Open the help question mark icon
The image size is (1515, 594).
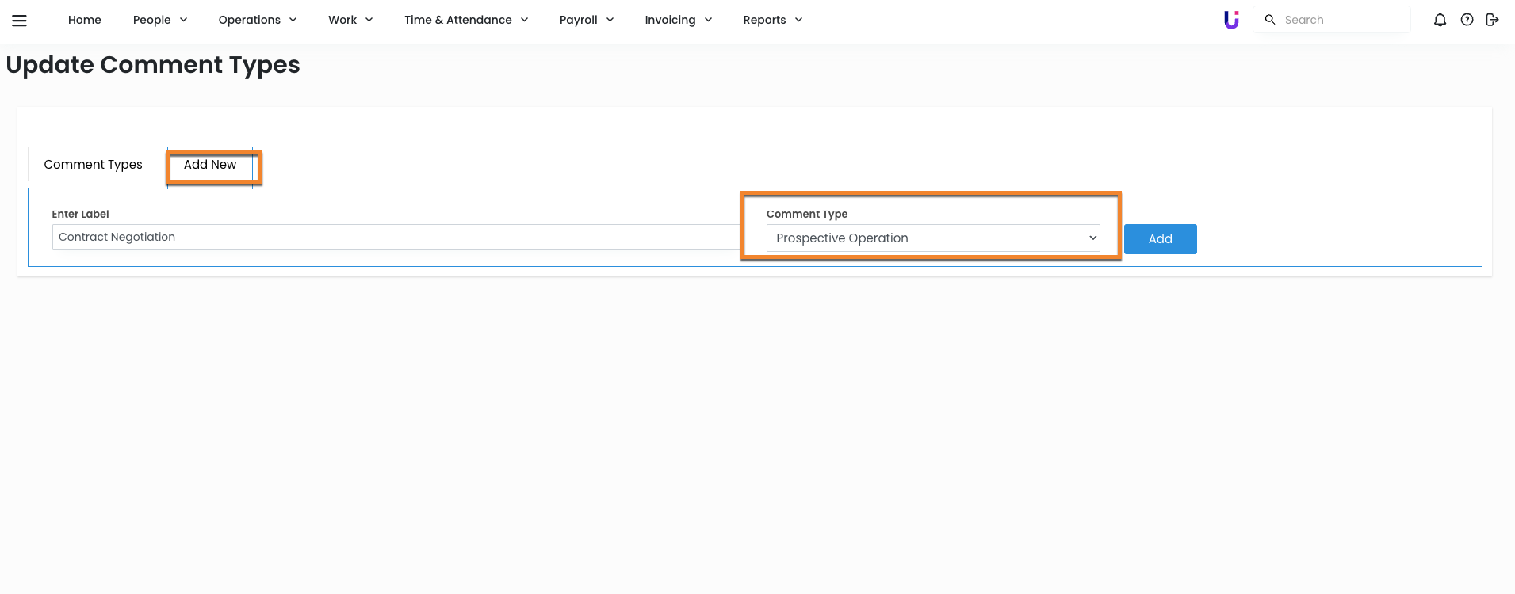pyautogui.click(x=1467, y=20)
